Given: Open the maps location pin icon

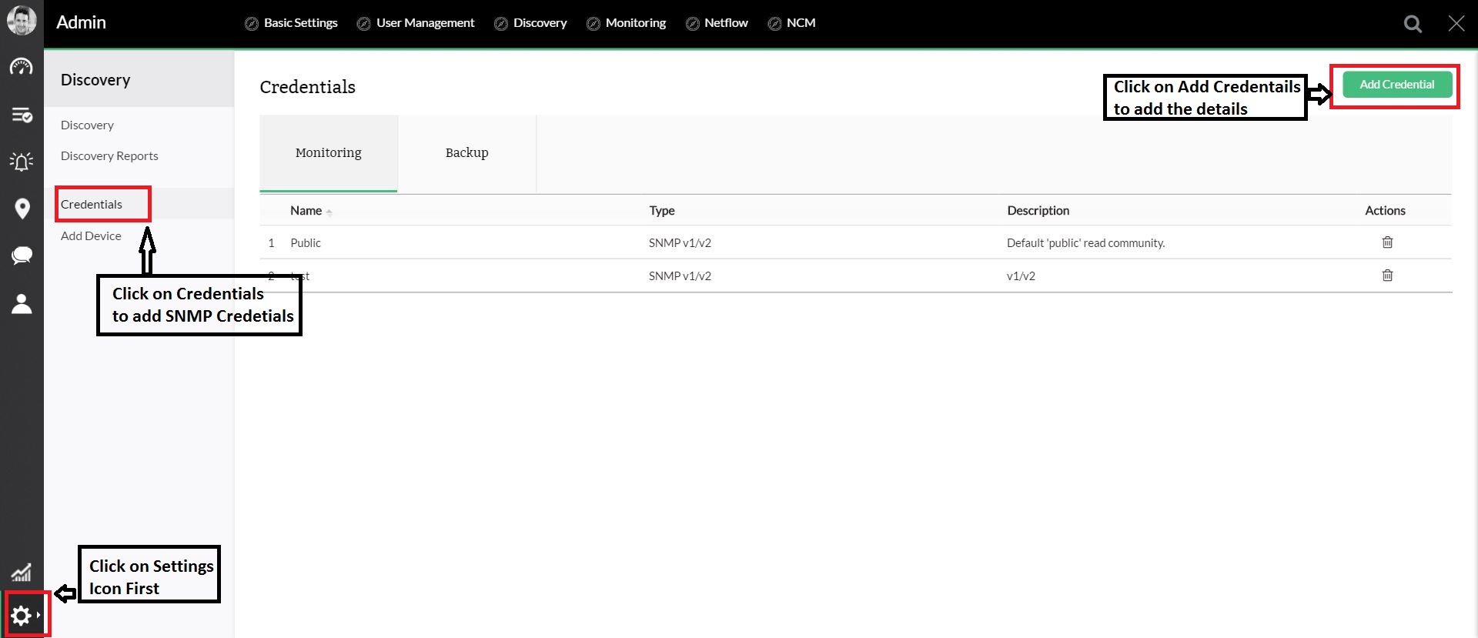Looking at the screenshot, I should [22, 209].
